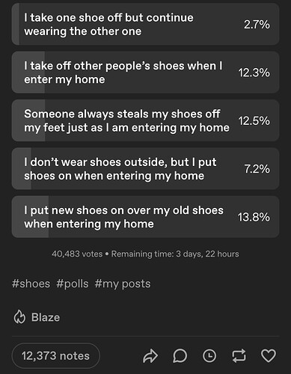
Task: Open the #polls tag
Action: click(73, 283)
